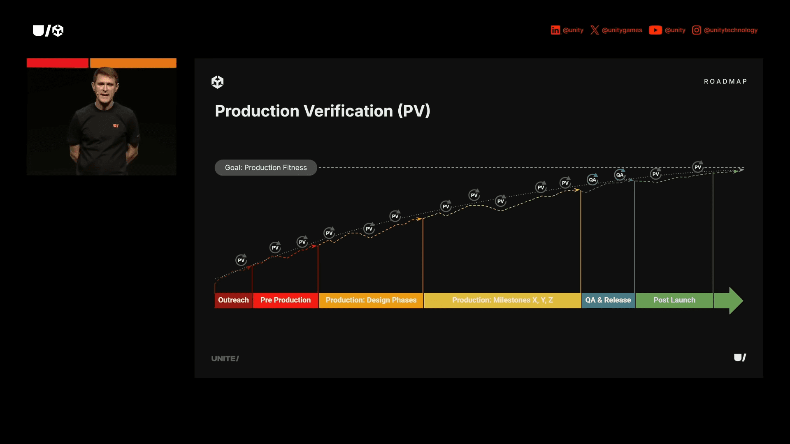The image size is (790, 444).
Task: Select the last PV marker at the roadmap end
Action: [x=698, y=167]
